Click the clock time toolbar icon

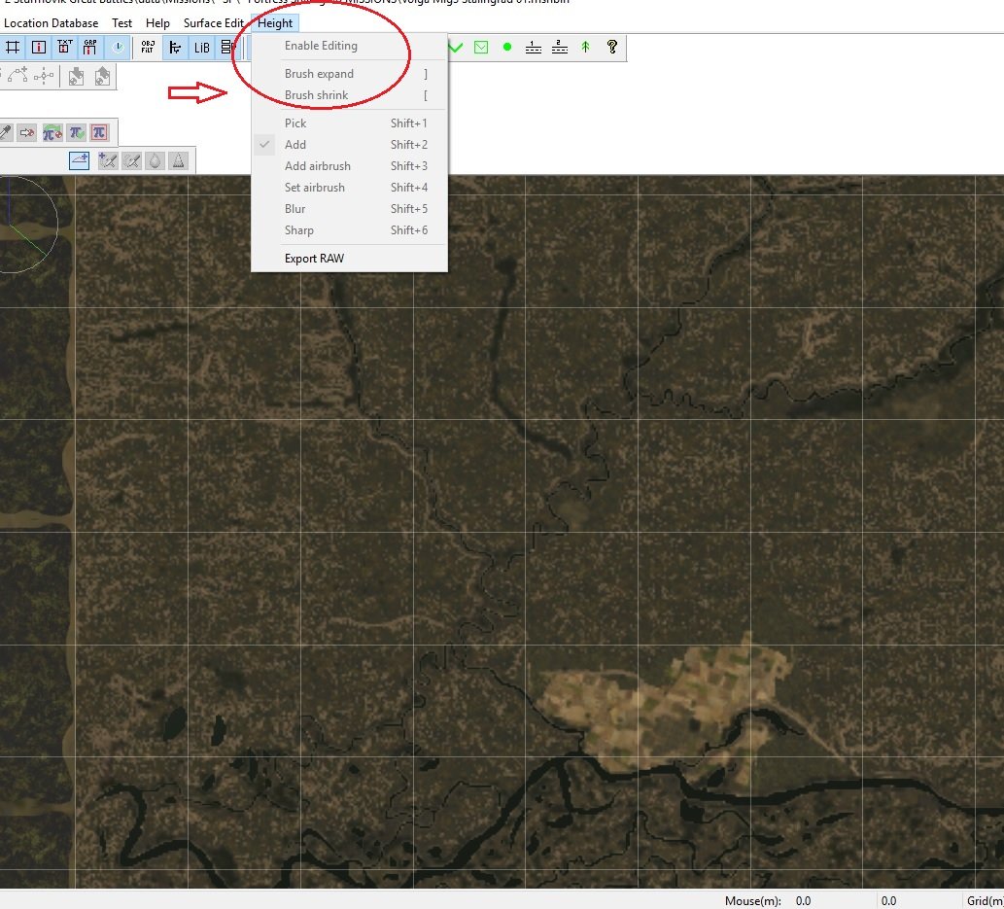[118, 48]
